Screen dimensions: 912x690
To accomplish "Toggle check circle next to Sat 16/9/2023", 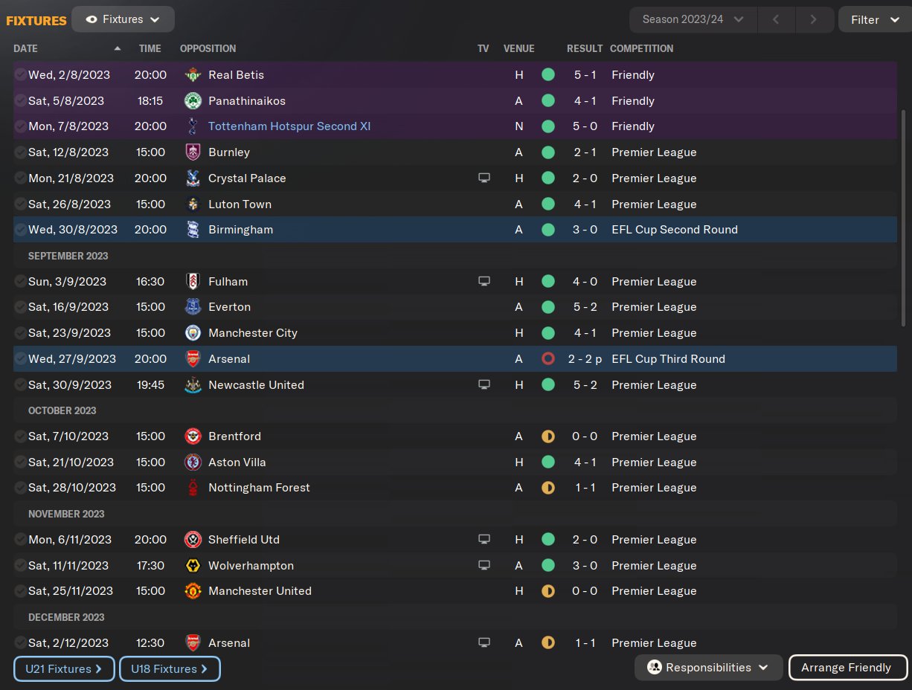I will click(20, 307).
